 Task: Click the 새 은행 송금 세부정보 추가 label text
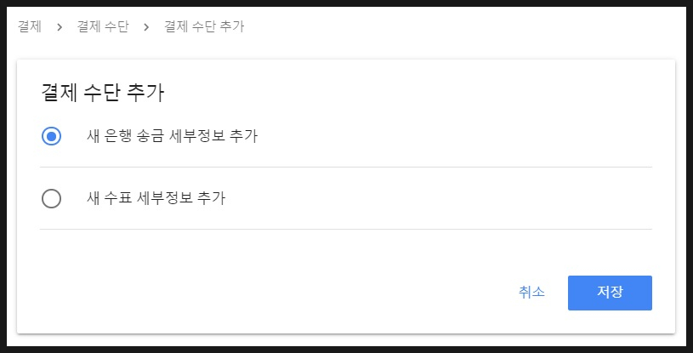172,136
